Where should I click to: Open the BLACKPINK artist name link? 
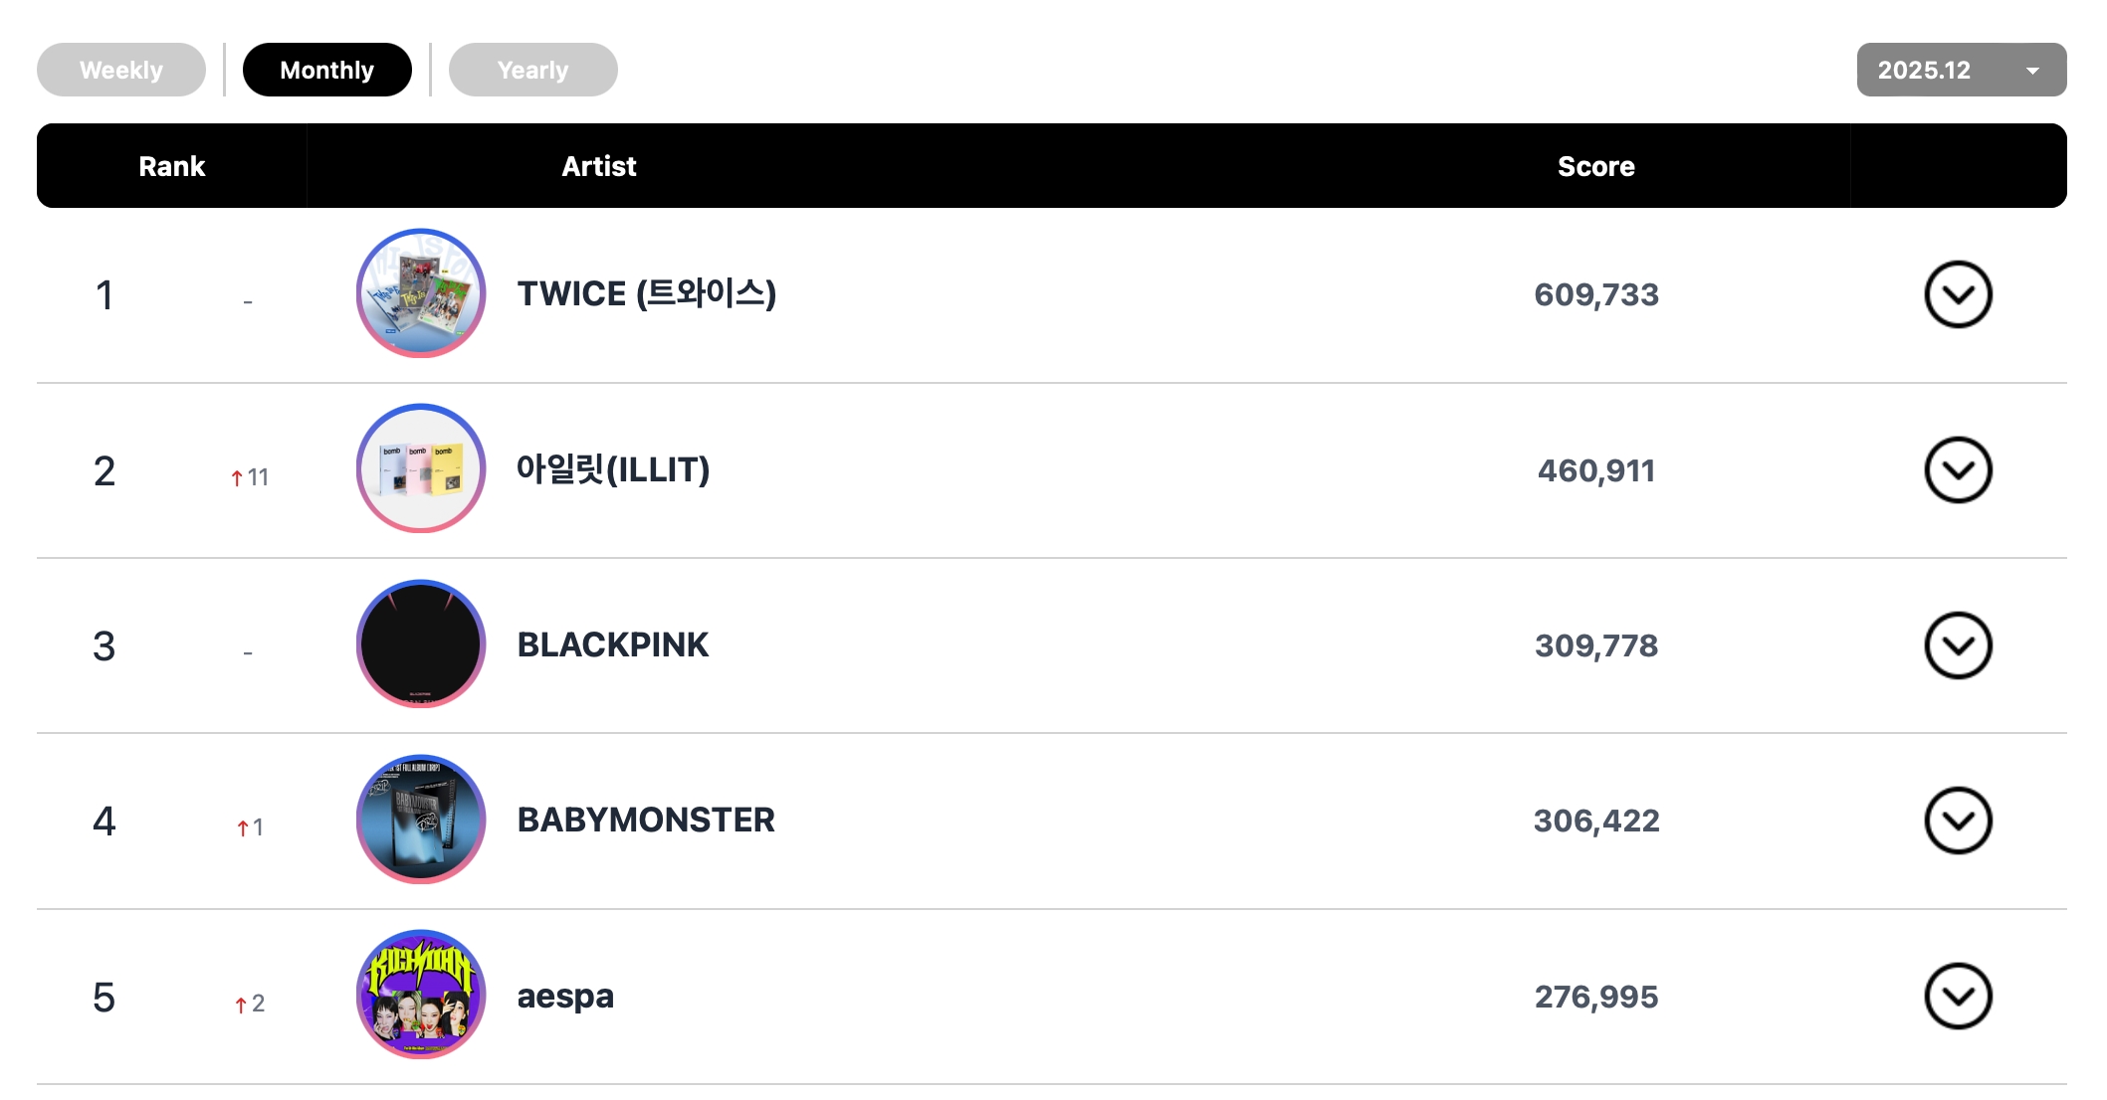point(612,644)
